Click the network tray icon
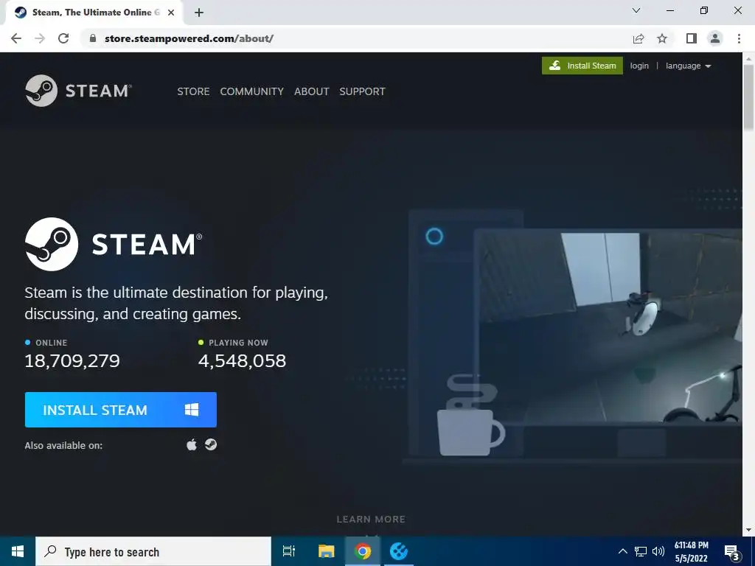The height and width of the screenshot is (566, 755). [x=641, y=551]
